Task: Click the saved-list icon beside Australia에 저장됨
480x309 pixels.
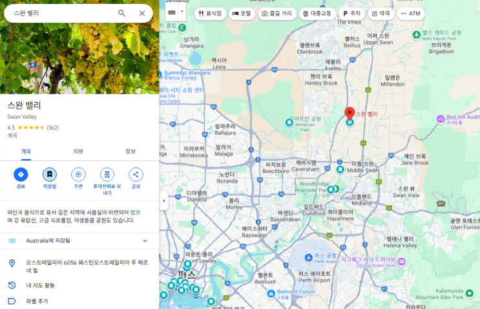Action: [12, 240]
